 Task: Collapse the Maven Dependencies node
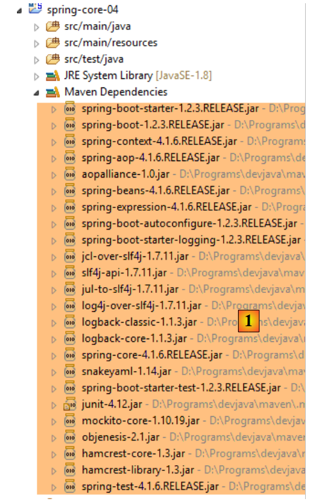[37, 93]
